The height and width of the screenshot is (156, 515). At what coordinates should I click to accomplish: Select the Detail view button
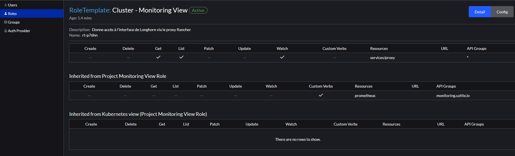[x=480, y=12]
